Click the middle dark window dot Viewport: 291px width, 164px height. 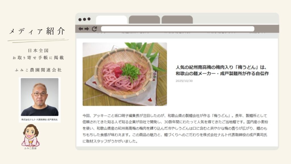click(x=84, y=19)
